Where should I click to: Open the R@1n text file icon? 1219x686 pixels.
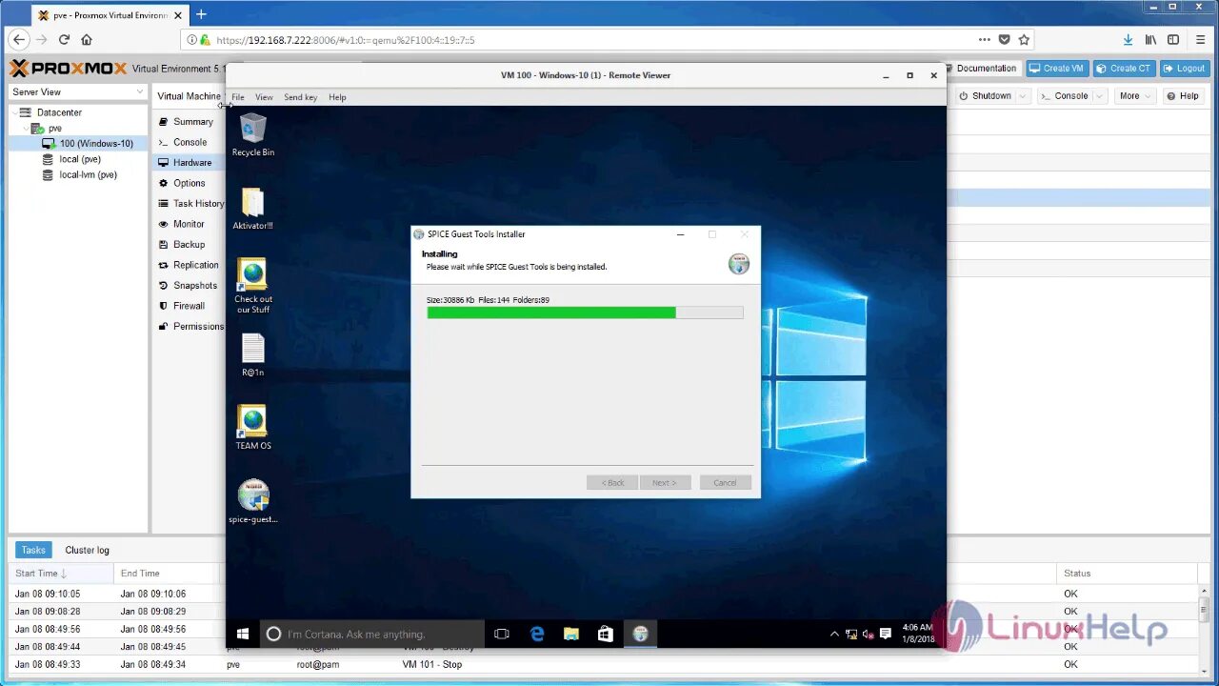pyautogui.click(x=252, y=355)
